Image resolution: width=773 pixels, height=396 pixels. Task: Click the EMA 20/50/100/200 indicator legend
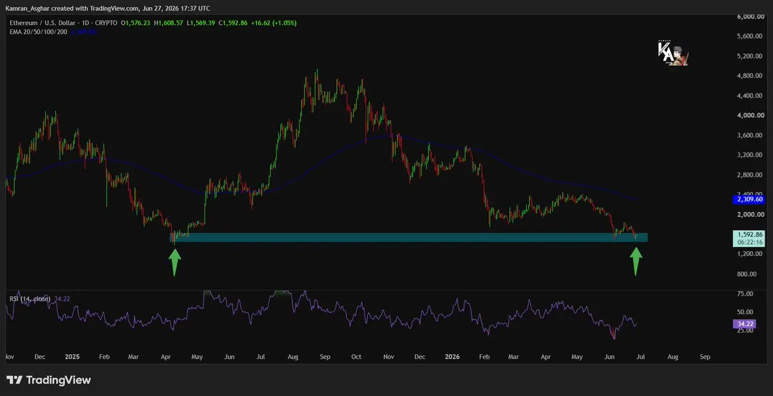click(37, 31)
